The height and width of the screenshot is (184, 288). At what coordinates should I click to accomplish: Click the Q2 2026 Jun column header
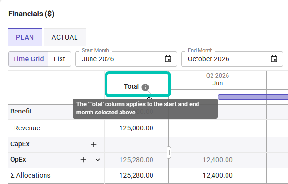[218, 79]
